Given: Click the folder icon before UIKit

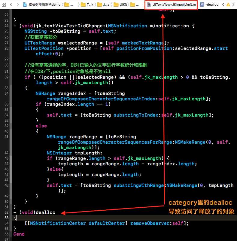Looking at the screenshot, I should (116, 5).
